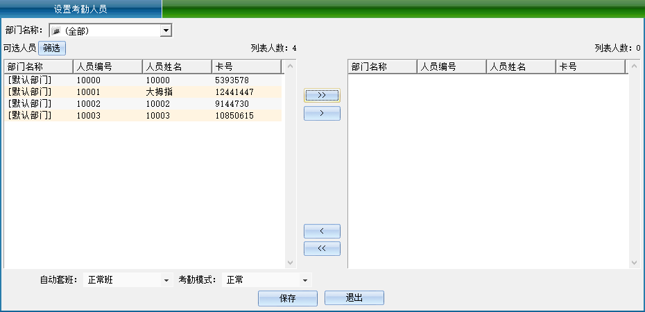The height and width of the screenshot is (312, 645).
Task: Sort left list by 卡号 column header
Action: [246, 67]
